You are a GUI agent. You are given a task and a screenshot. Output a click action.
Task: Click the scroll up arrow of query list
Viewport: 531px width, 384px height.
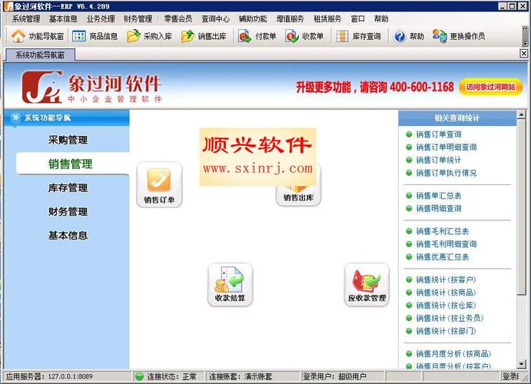(x=522, y=115)
